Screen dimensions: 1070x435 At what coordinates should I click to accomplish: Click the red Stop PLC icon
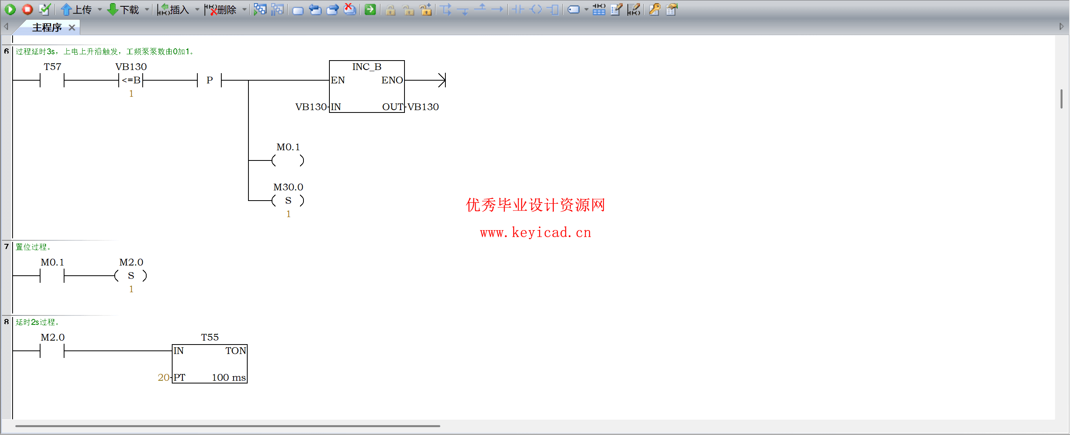click(x=28, y=9)
